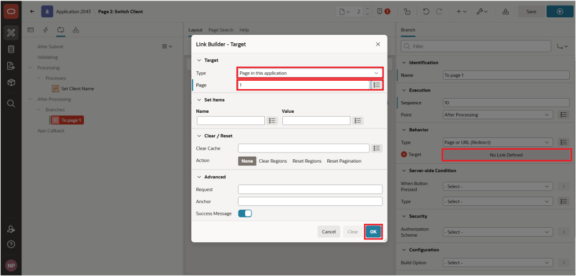Click the Anchor input field

click(310, 201)
